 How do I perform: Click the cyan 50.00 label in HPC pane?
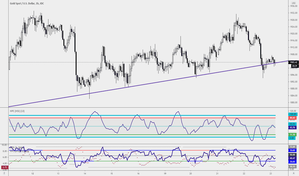click(x=292, y=124)
